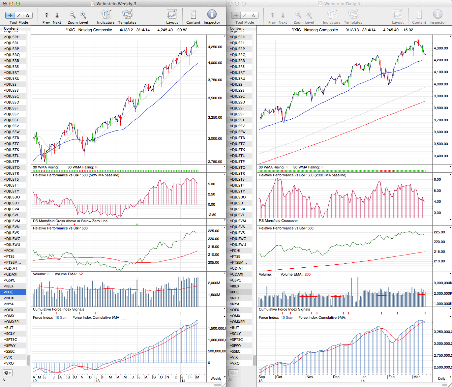Open gear action menu below Weekly symbol list
This screenshot has height=387, width=452.
point(7,373)
